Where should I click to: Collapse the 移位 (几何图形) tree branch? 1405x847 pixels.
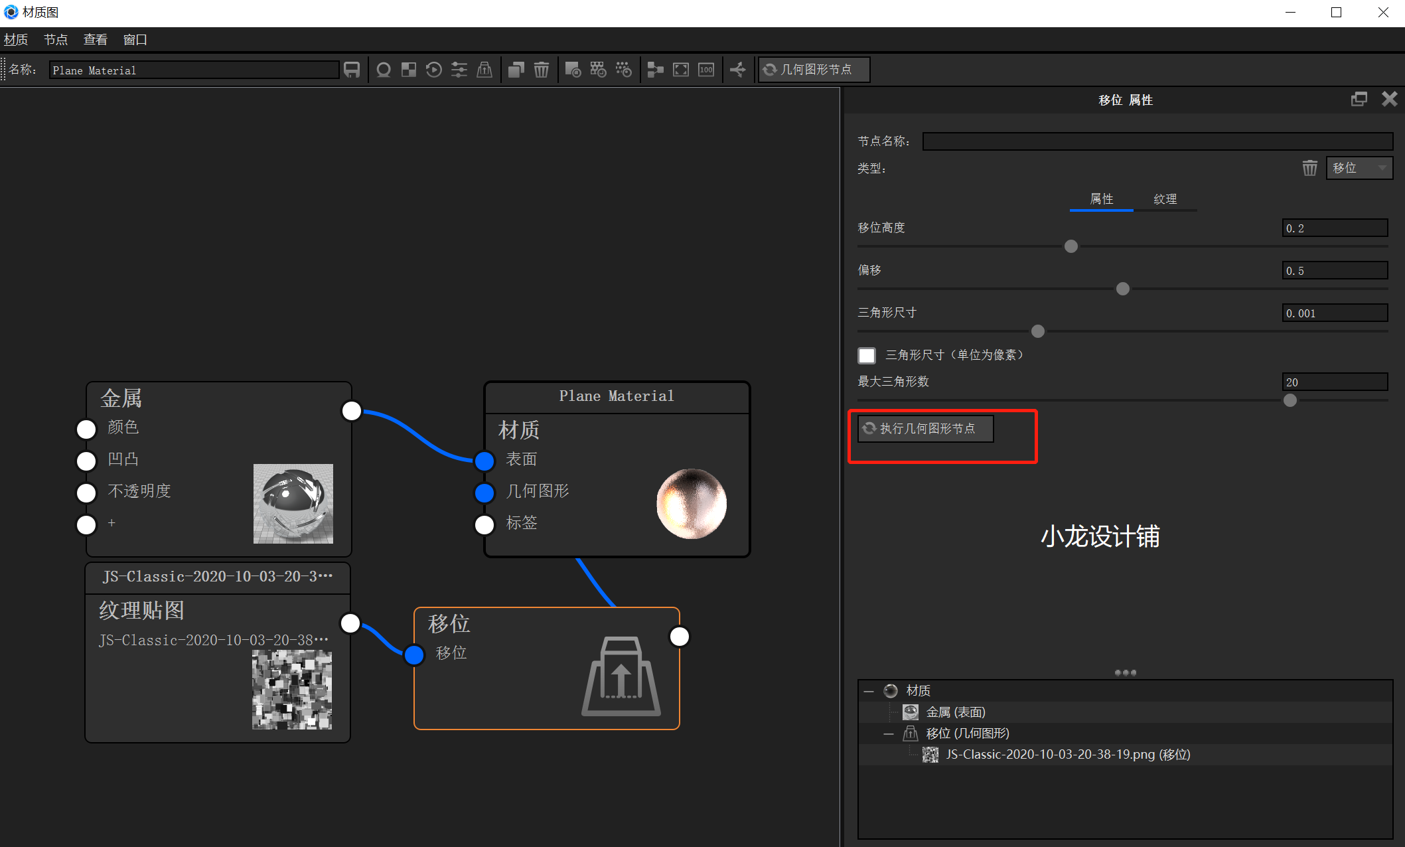pos(889,733)
